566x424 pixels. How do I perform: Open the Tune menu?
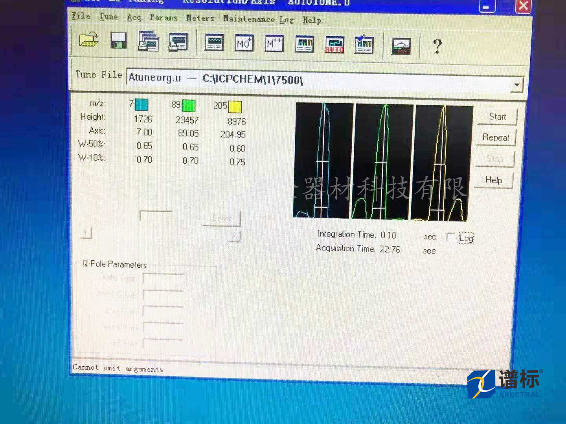pos(108,17)
